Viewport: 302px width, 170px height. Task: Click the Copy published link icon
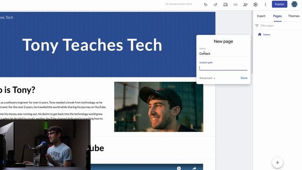point(235,4)
